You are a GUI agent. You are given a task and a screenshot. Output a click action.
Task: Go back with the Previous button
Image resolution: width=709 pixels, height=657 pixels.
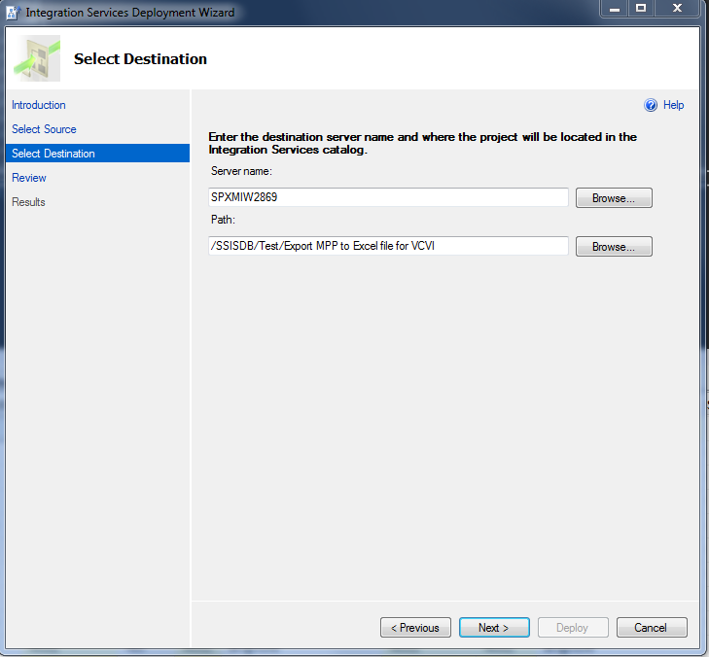pyautogui.click(x=415, y=628)
